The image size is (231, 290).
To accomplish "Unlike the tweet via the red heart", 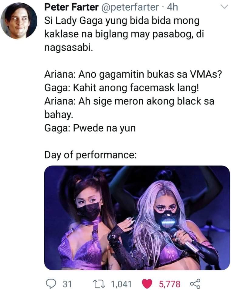I will coord(147,284).
